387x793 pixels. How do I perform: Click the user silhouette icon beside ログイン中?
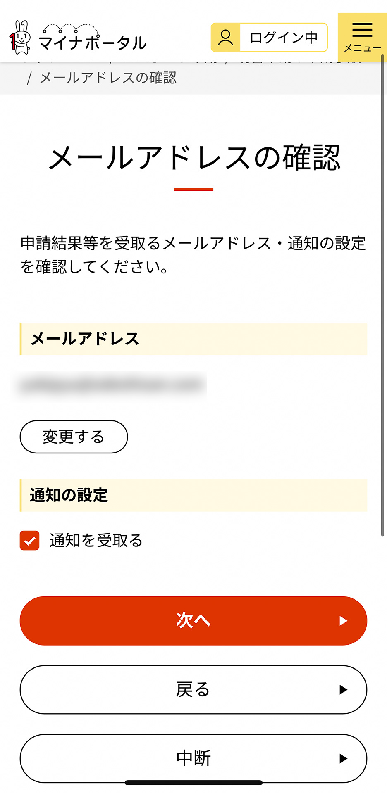click(x=225, y=37)
